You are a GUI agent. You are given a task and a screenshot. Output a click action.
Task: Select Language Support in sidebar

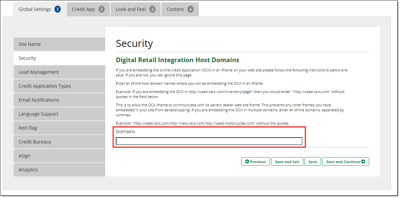point(59,114)
